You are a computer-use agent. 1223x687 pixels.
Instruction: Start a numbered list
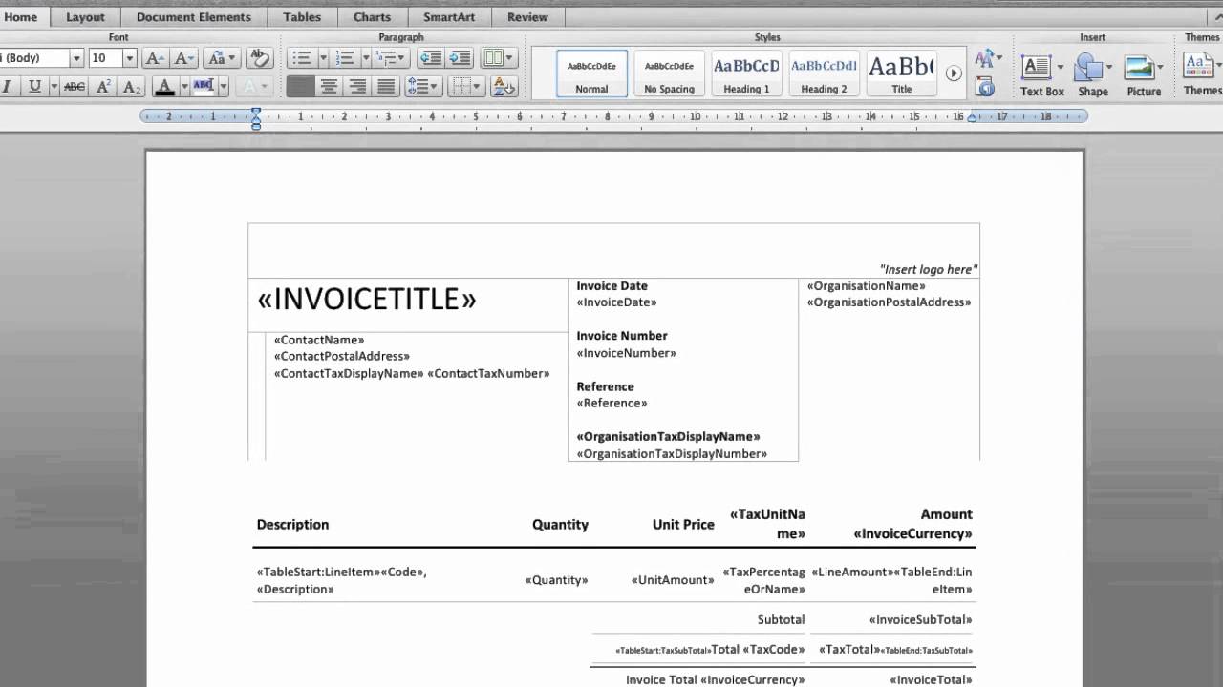click(x=345, y=58)
